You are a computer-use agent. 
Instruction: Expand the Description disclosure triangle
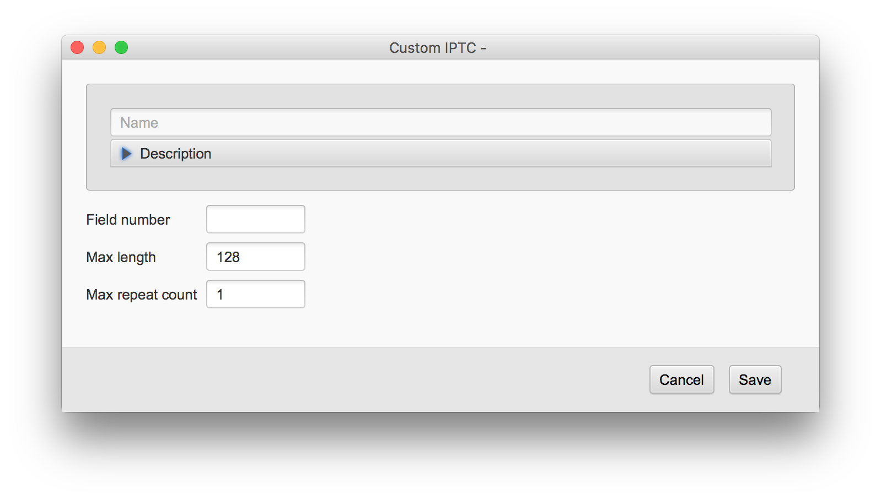pyautogui.click(x=126, y=154)
